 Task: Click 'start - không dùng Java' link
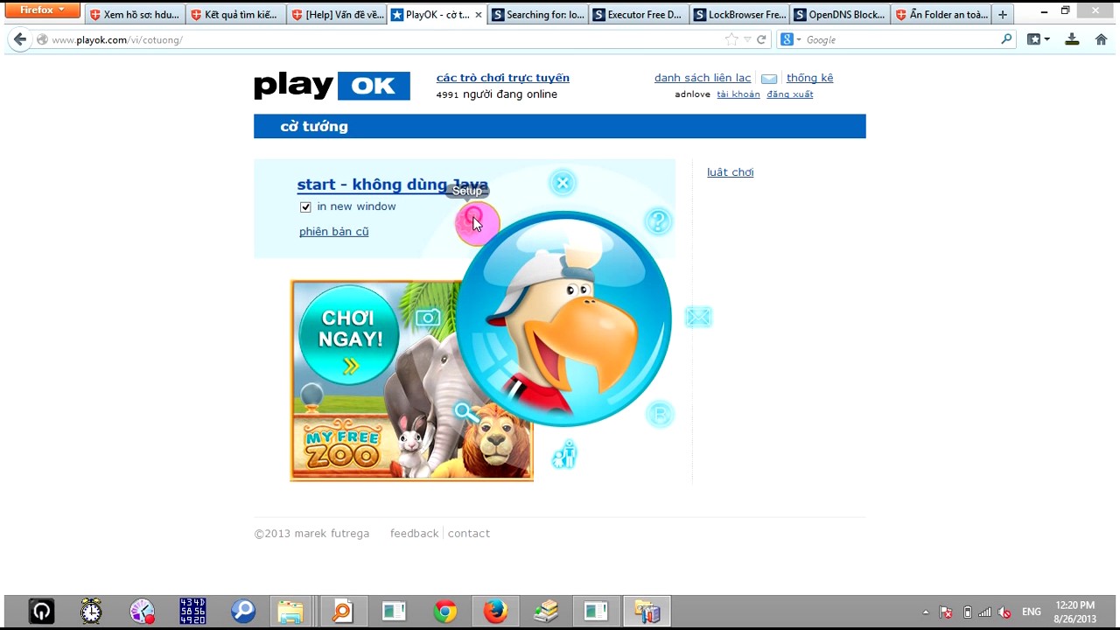tap(392, 185)
